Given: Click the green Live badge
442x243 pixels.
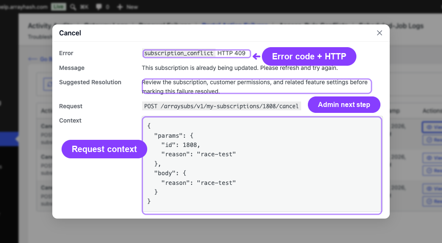Looking at the screenshot, I should [58, 7].
